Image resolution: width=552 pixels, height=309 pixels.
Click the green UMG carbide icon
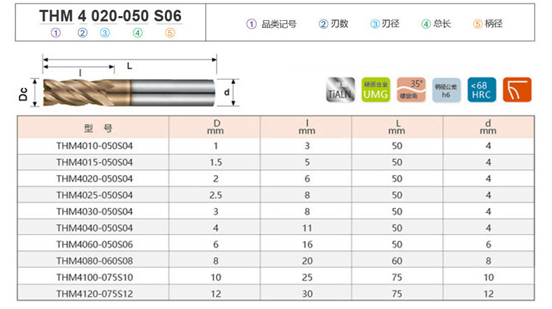[375, 90]
